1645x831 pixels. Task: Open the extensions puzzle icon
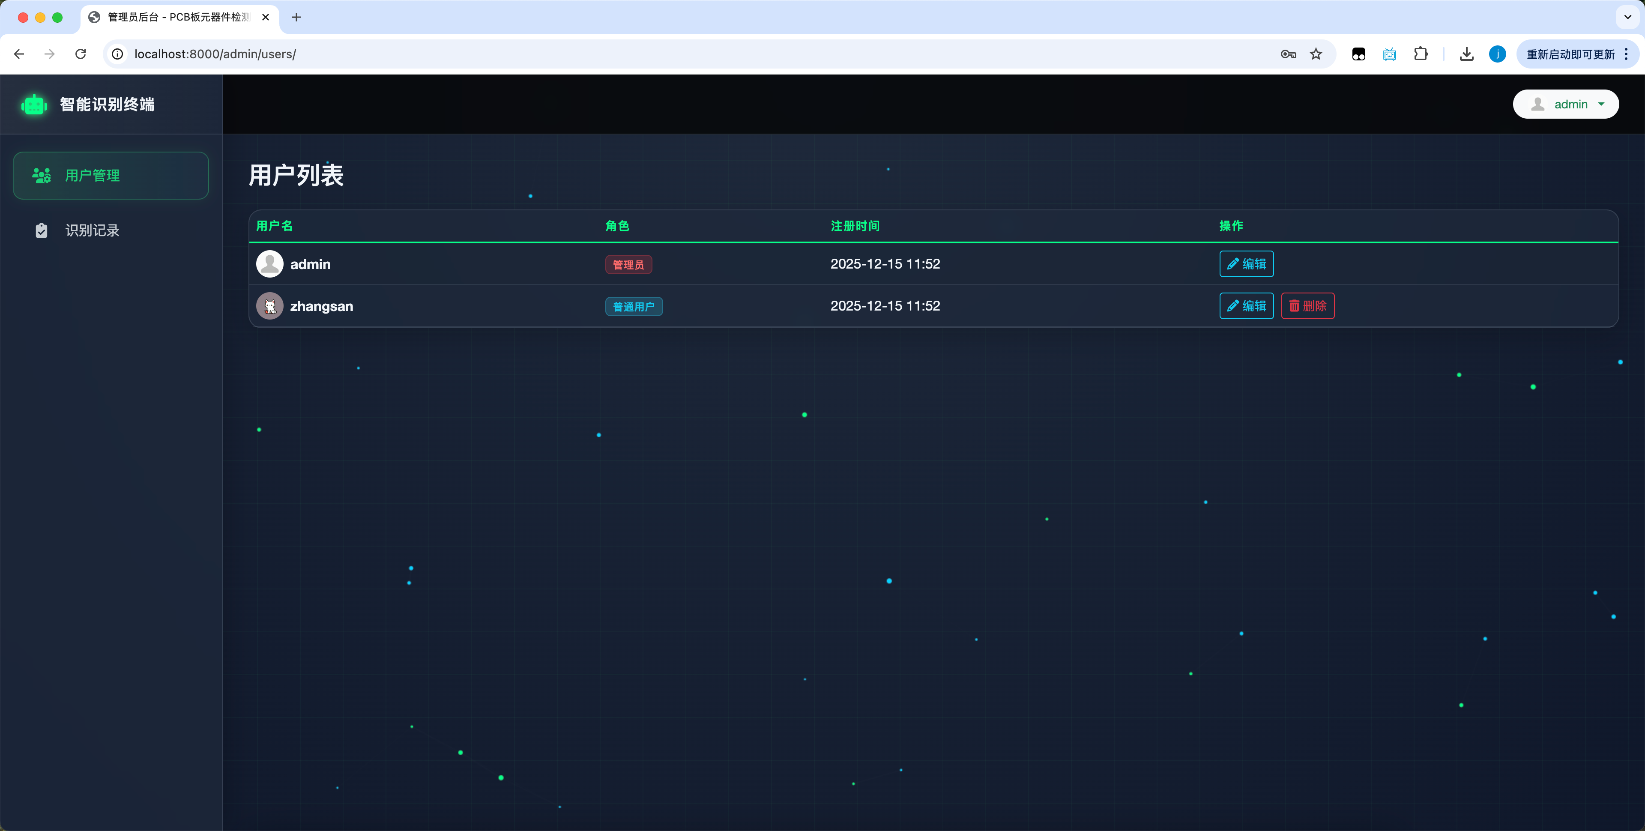click(x=1421, y=54)
